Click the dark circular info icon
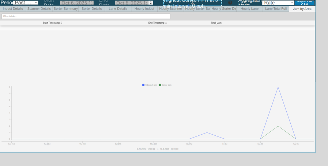 [230, 3]
